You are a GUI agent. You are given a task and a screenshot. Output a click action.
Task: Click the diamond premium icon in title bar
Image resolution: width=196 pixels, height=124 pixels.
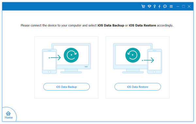pyautogui.click(x=149, y=6)
